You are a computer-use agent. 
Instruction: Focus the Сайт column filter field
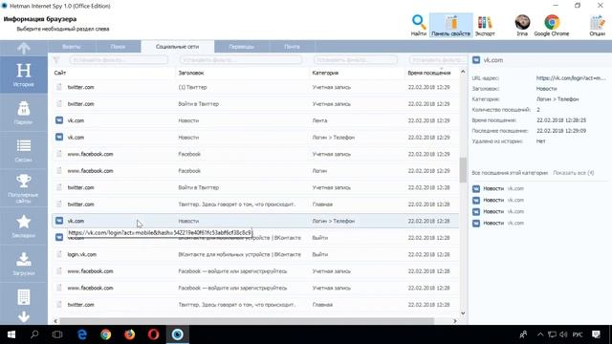[x=119, y=60]
